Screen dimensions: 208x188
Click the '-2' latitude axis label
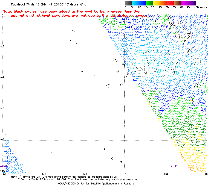pyautogui.click(x=2, y=46)
